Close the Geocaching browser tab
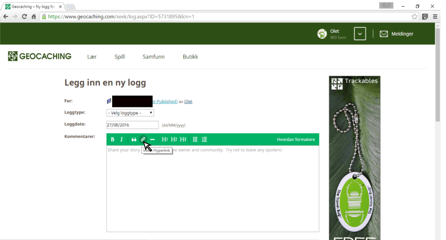 [60, 7]
